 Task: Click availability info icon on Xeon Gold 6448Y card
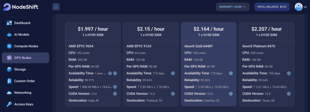pyautogui.click(x=231, y=73)
